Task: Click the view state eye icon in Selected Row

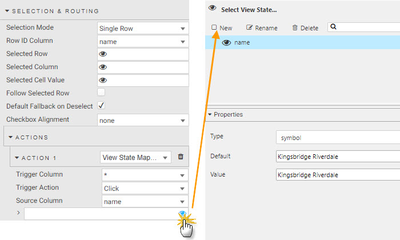Action: [103, 54]
